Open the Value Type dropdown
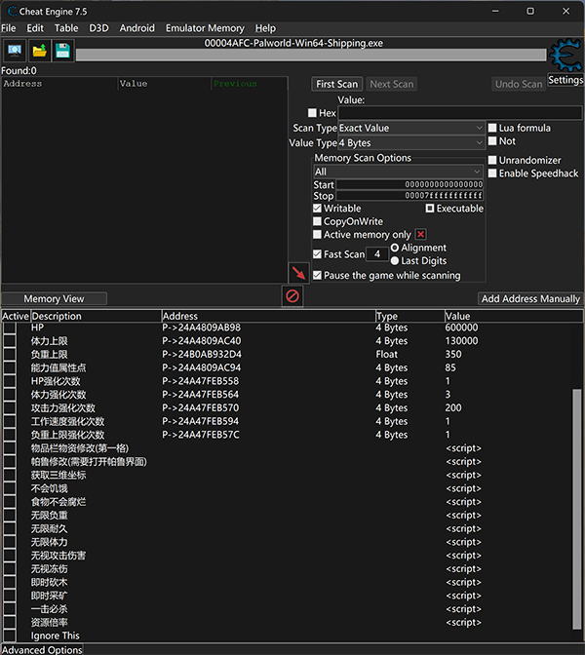 tap(411, 143)
